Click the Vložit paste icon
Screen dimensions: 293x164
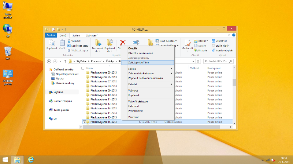[62, 43]
